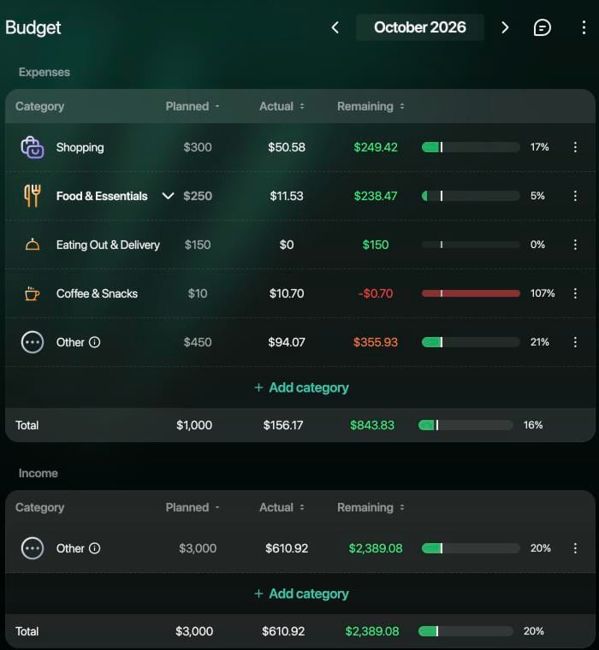This screenshot has width=599, height=650.
Task: Click the Expenses section heading
Action: coord(44,72)
